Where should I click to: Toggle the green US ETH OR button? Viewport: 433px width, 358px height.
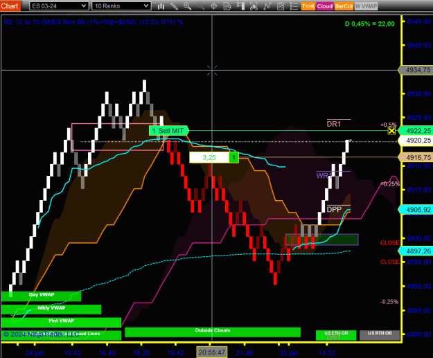[336, 335]
